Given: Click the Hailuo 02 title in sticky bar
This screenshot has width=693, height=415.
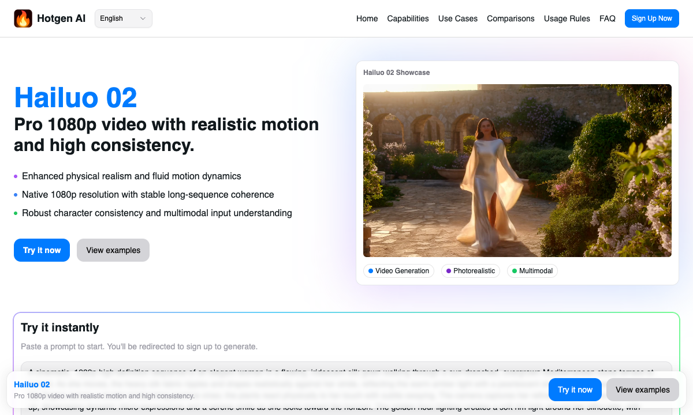Looking at the screenshot, I should pyautogui.click(x=32, y=384).
